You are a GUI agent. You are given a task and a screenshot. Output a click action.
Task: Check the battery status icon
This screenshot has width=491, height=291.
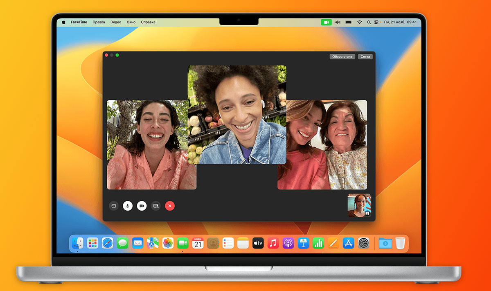click(349, 22)
